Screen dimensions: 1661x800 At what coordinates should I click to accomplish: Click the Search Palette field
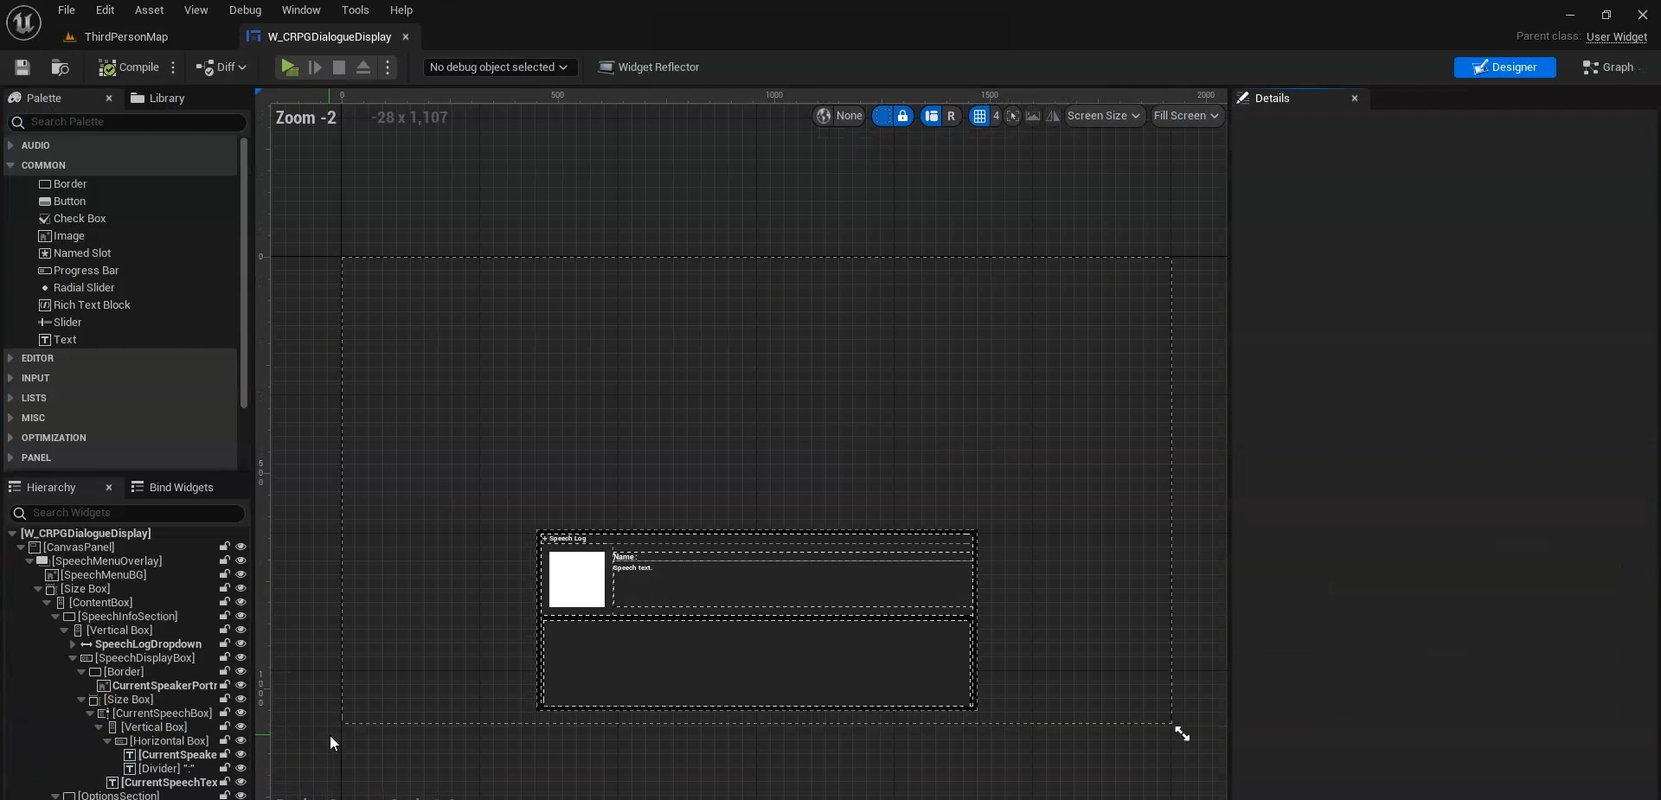(x=127, y=122)
